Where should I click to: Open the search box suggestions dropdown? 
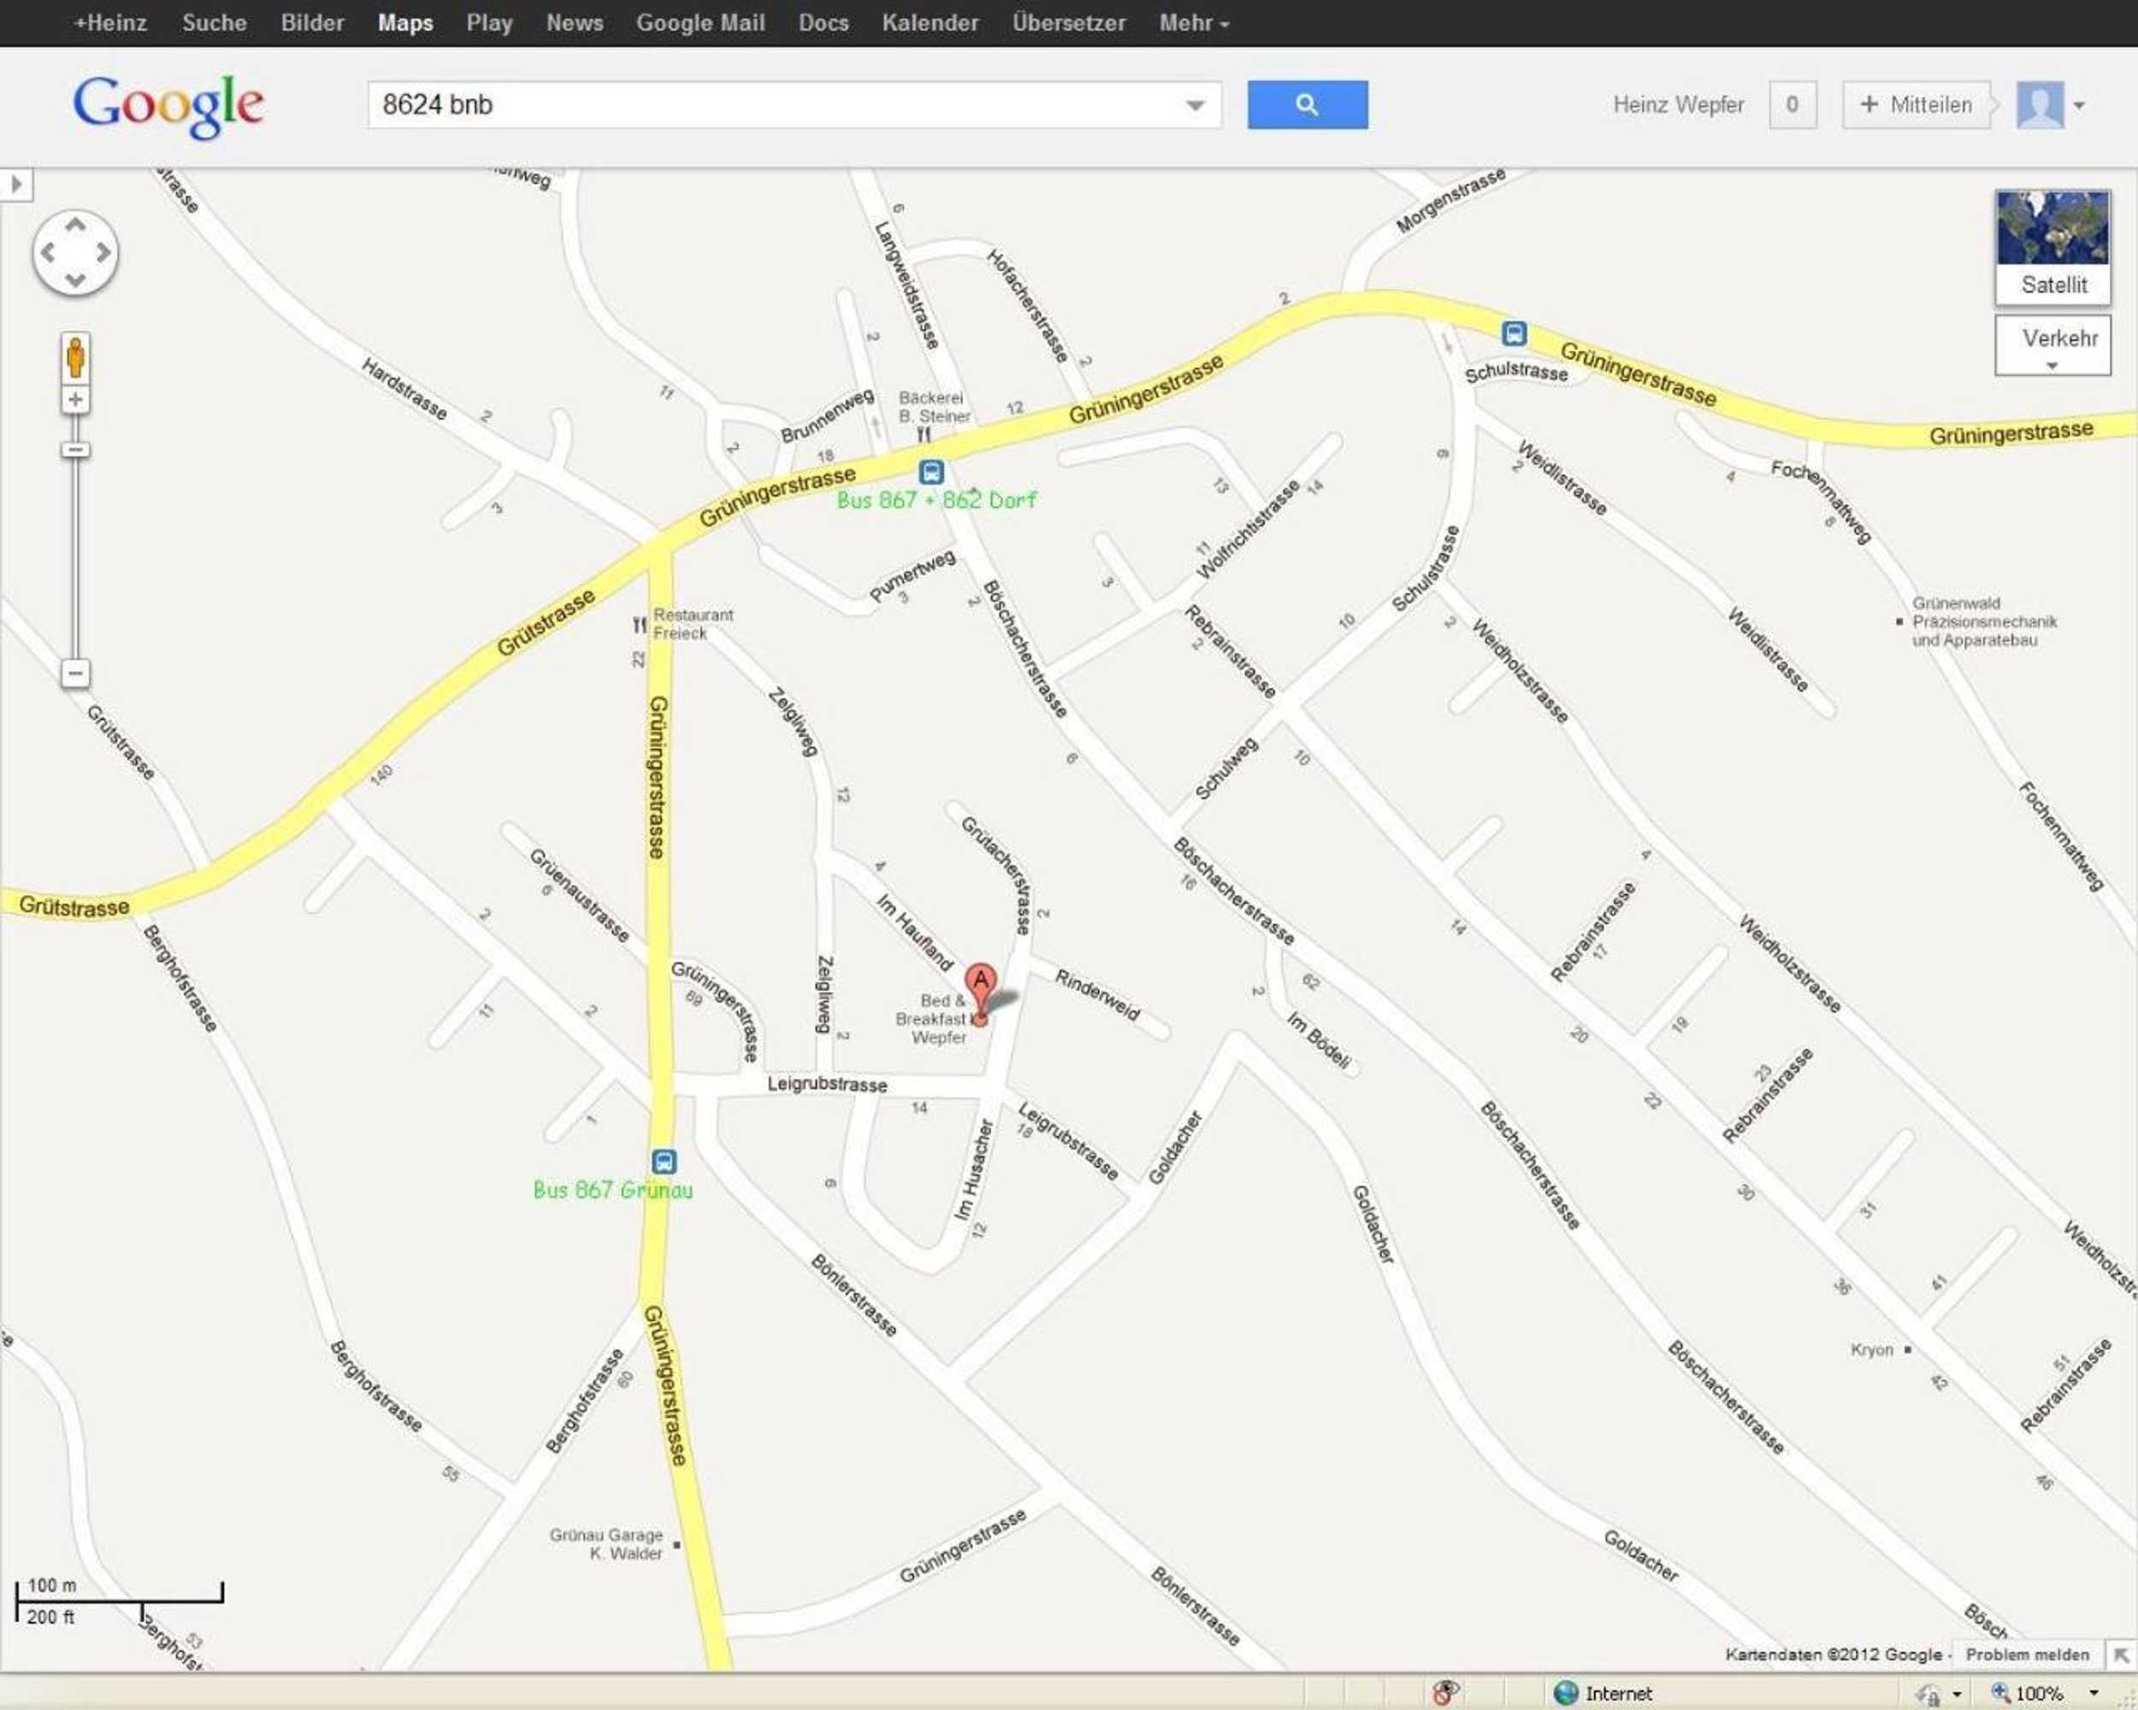(1195, 105)
